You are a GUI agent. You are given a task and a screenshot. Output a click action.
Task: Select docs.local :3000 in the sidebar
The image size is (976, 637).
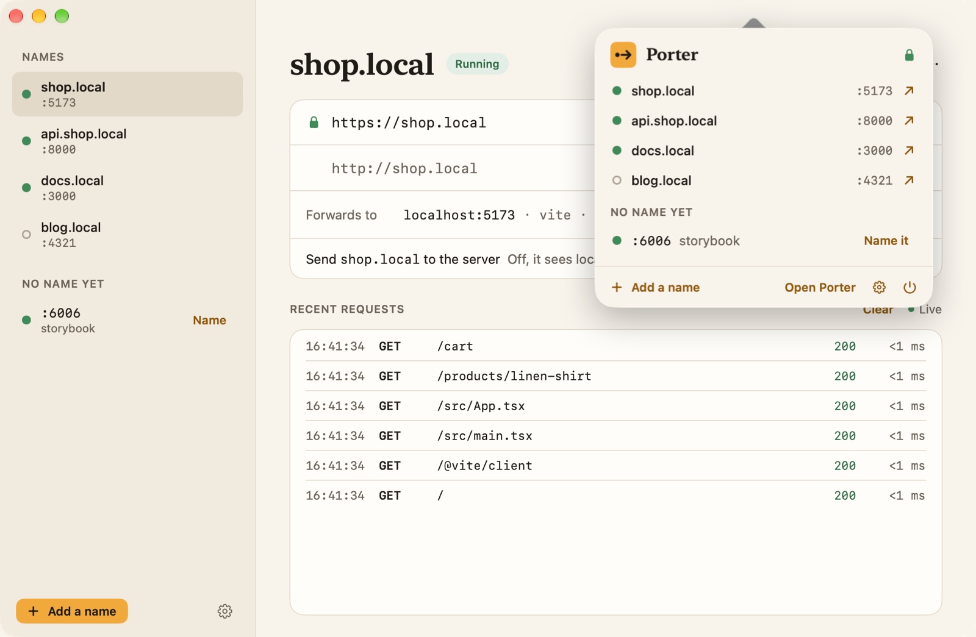pyautogui.click(x=127, y=188)
